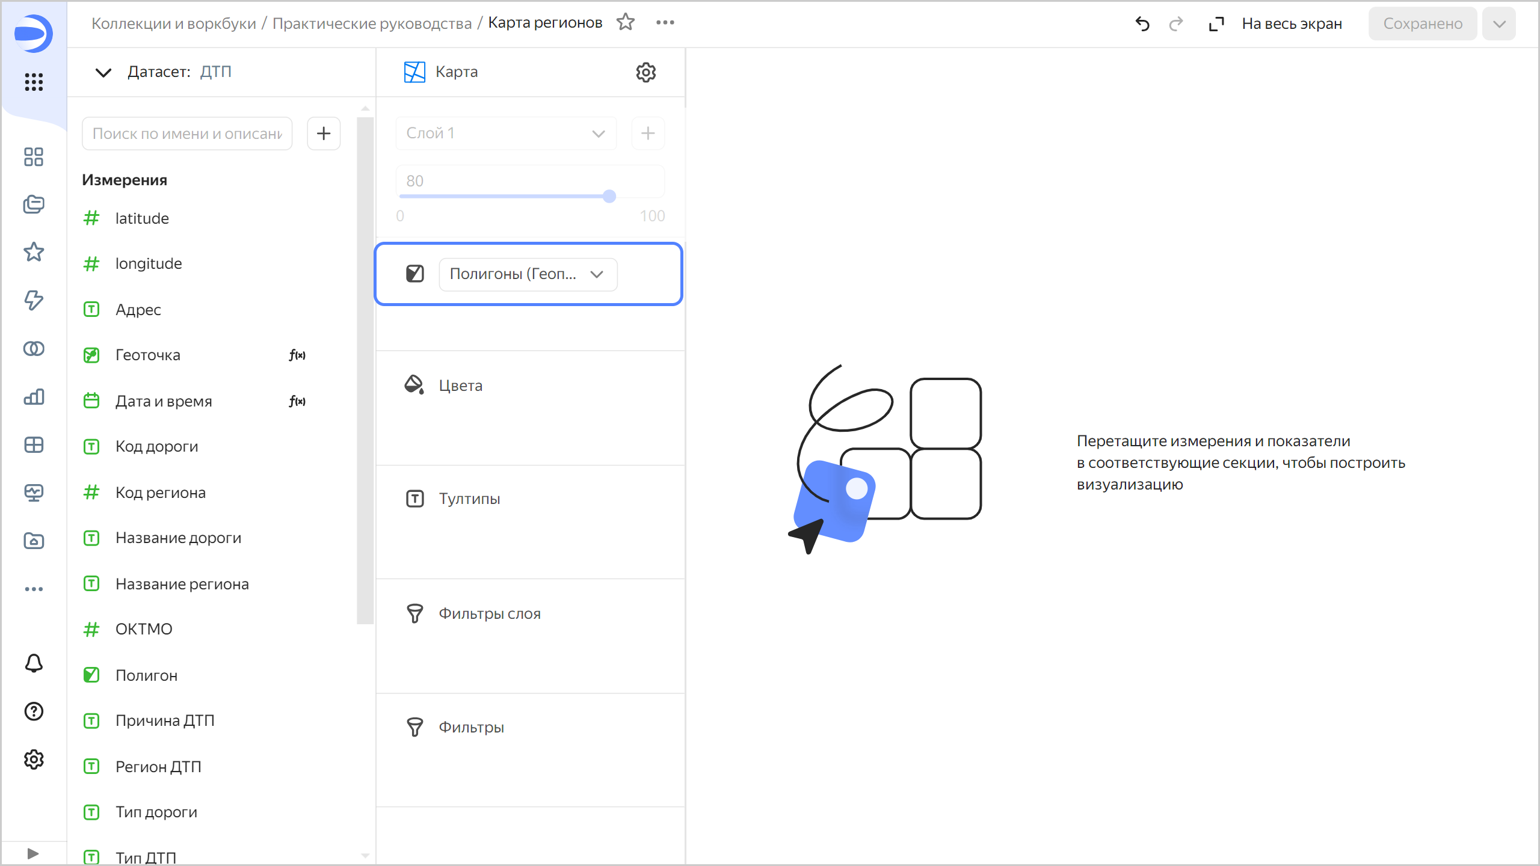The width and height of the screenshot is (1540, 866).
Task: Click the favorite star next to Карта регионов
Action: (x=626, y=22)
